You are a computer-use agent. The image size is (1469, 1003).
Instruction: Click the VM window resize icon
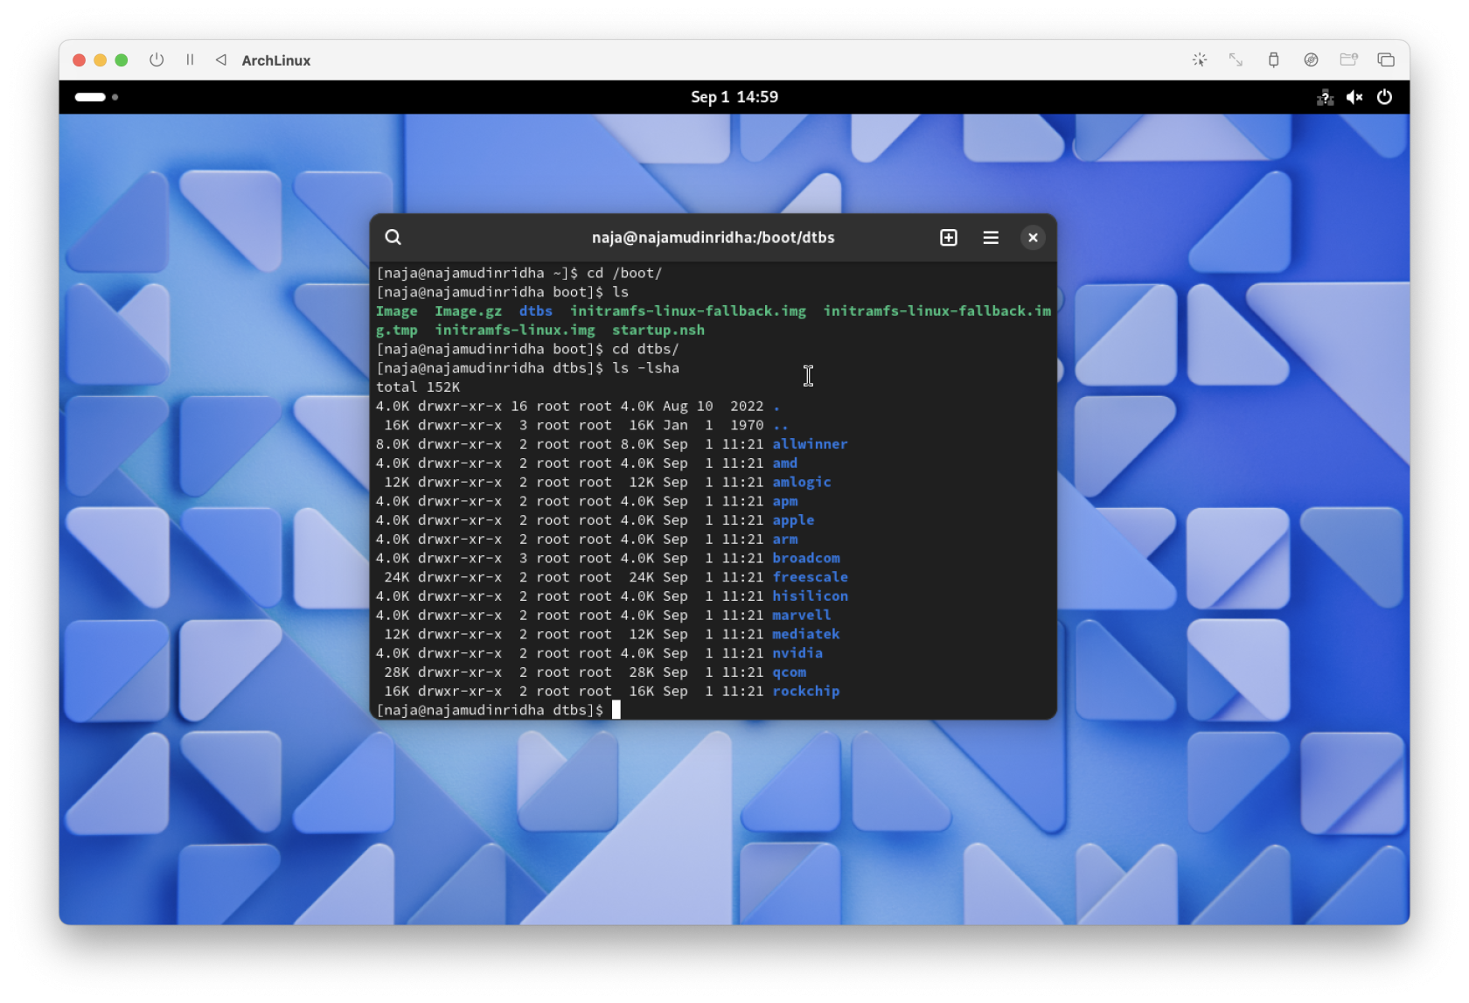pyautogui.click(x=1236, y=59)
